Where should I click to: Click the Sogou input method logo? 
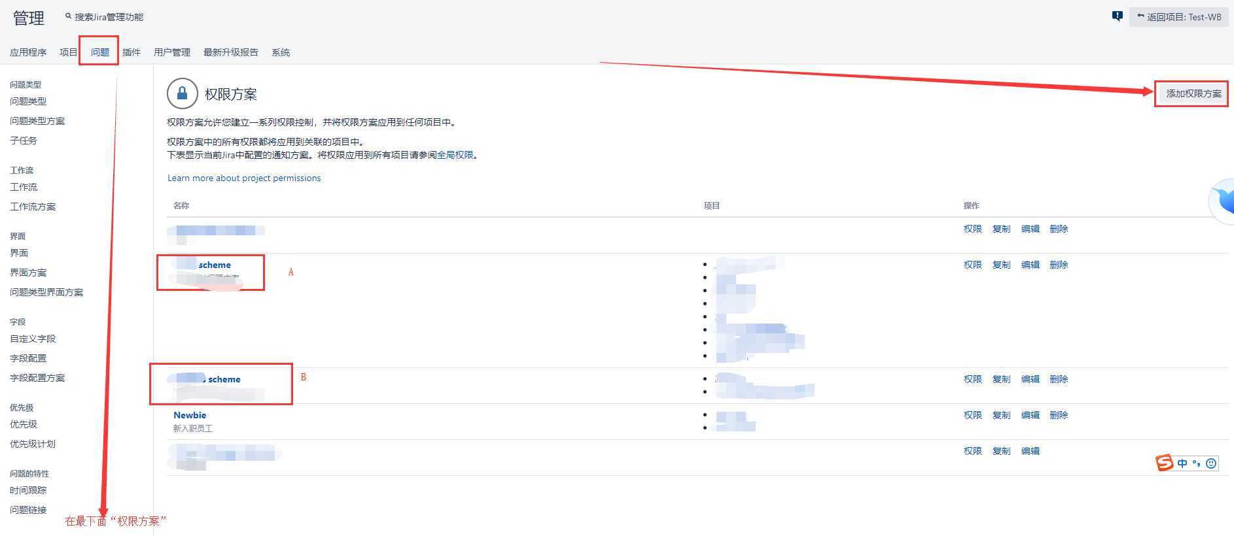[1165, 463]
